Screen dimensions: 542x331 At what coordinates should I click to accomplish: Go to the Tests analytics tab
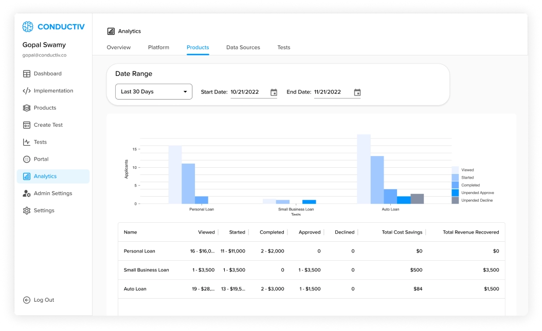click(284, 48)
